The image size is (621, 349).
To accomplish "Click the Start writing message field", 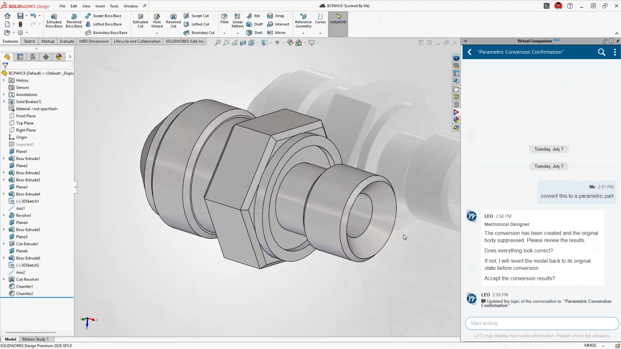I will tap(542, 324).
